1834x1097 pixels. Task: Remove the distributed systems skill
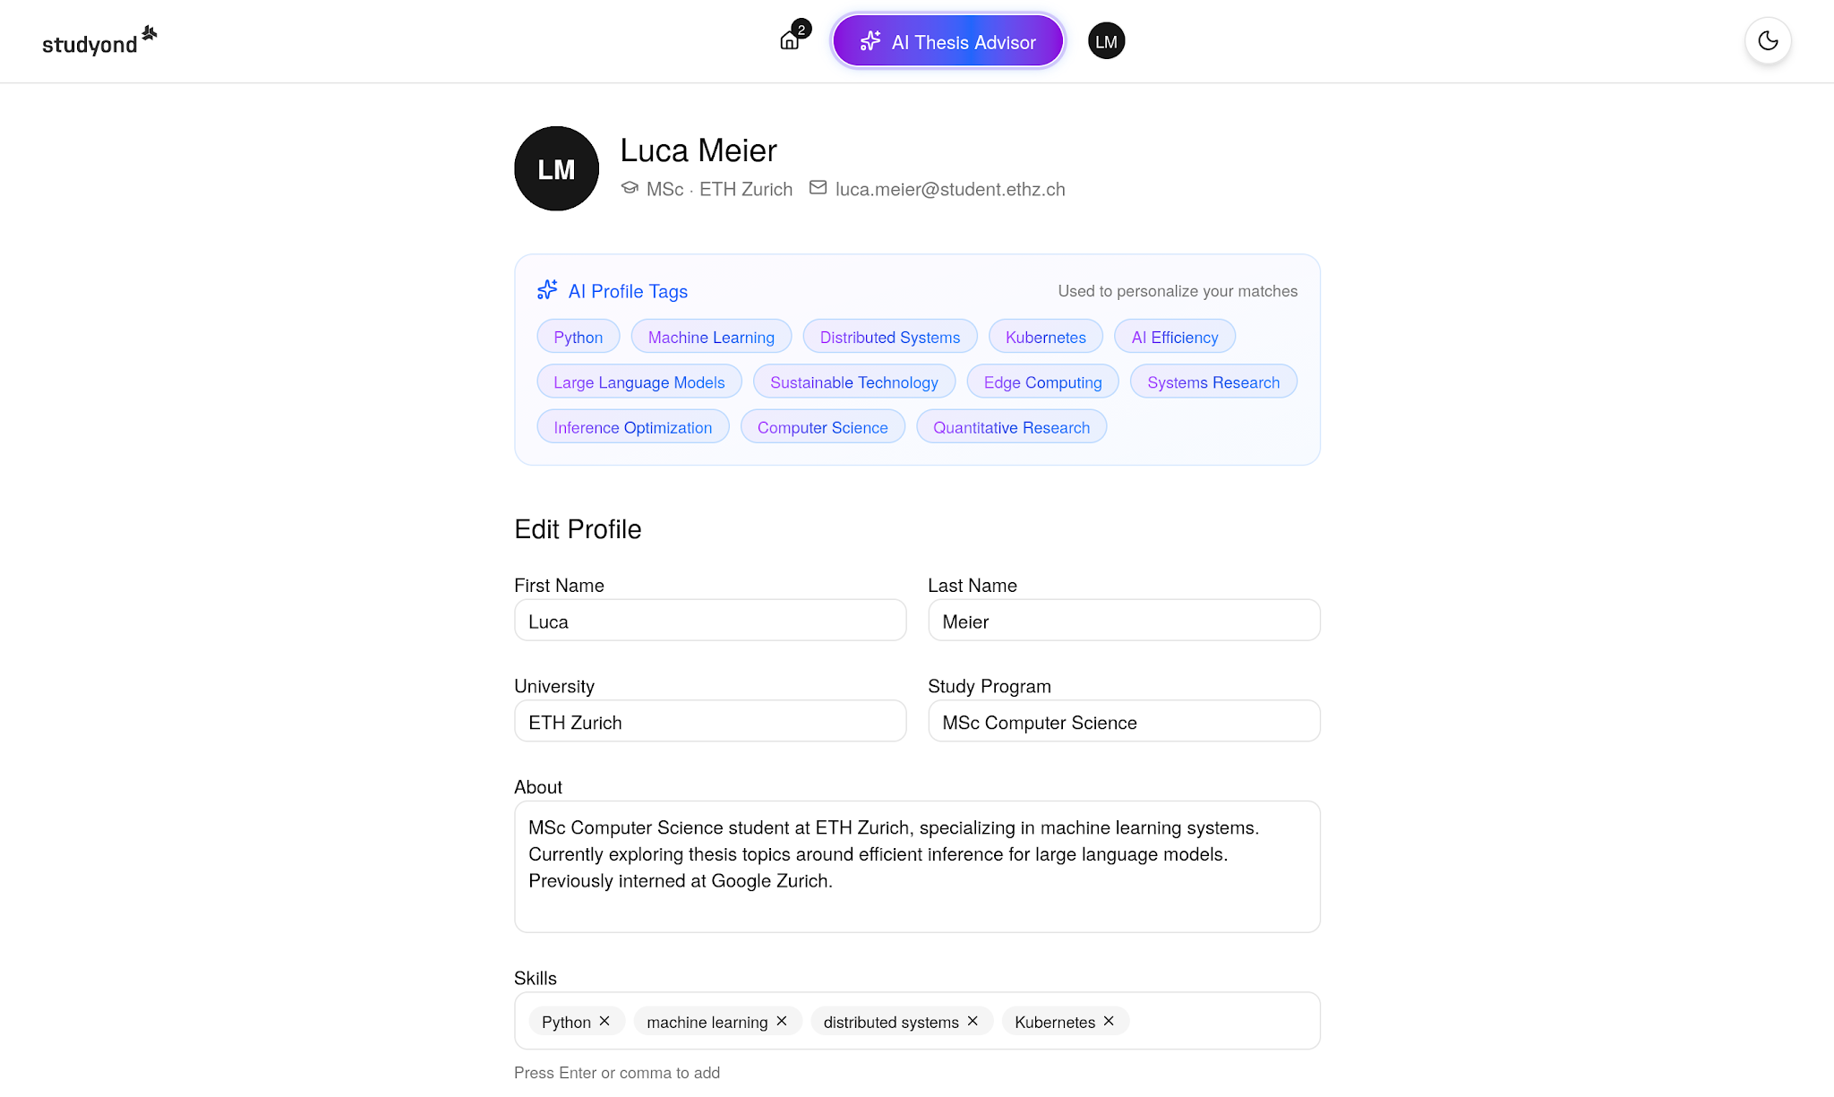pos(972,1021)
